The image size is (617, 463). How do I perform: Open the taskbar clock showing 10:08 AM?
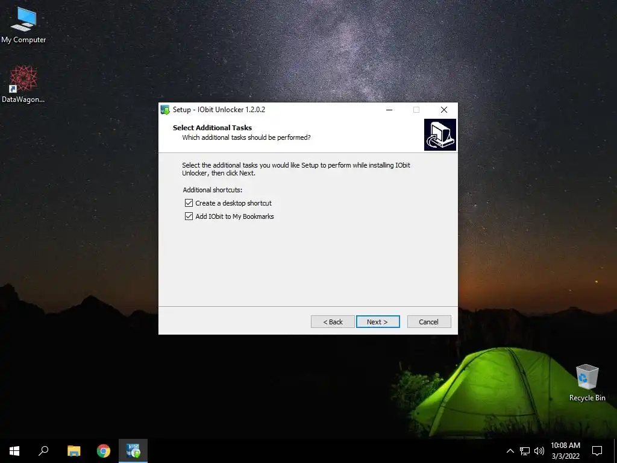pos(565,451)
